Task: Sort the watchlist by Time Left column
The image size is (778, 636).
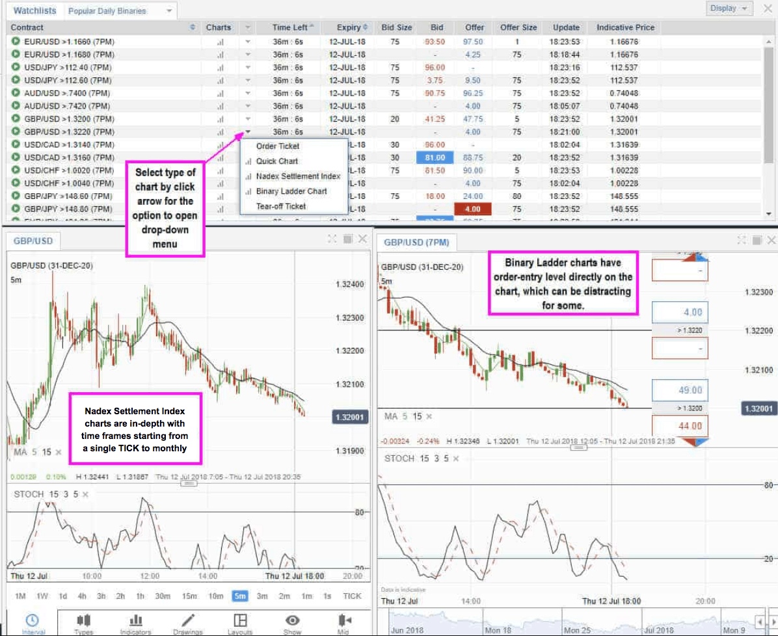Action: tap(290, 27)
